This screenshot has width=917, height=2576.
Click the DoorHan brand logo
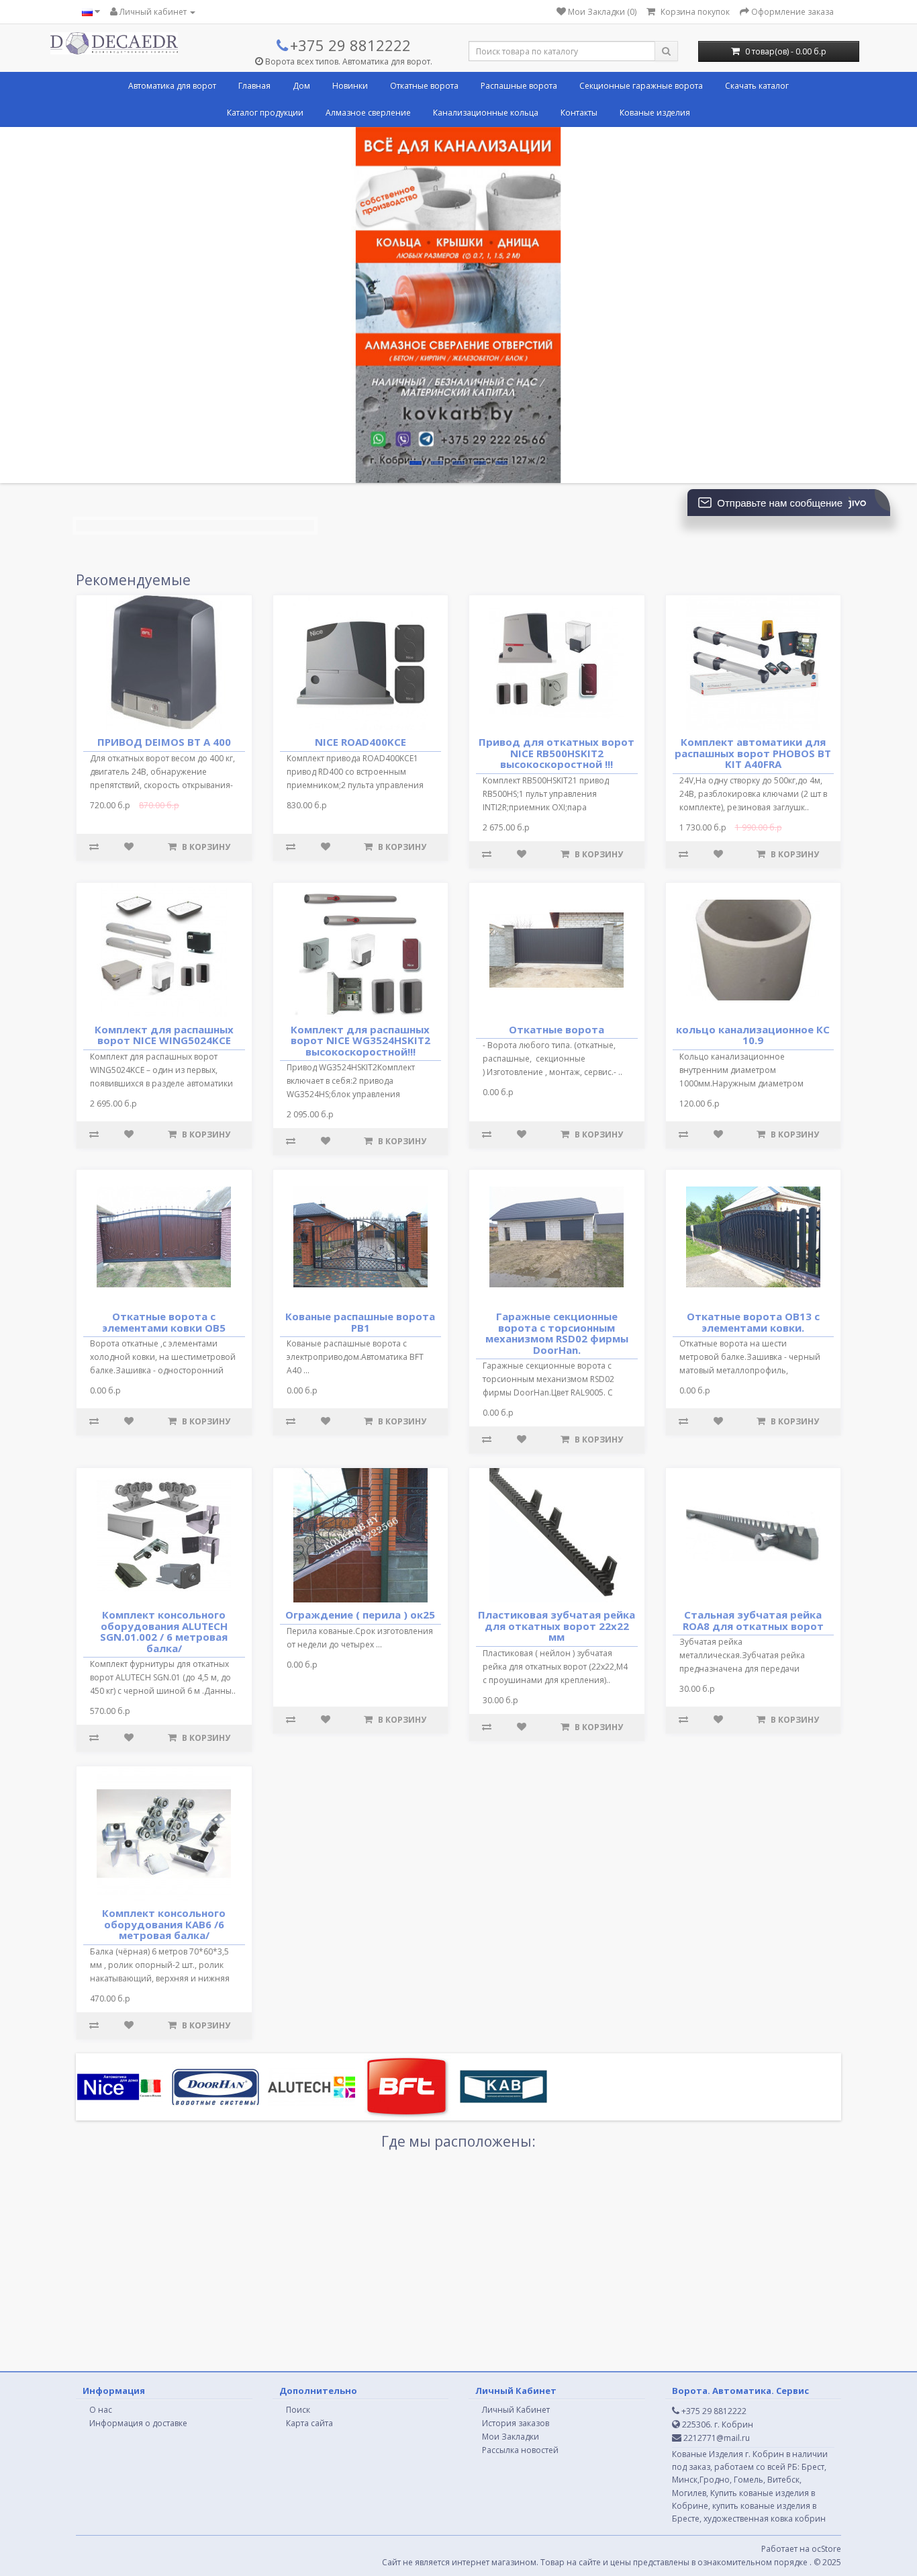[x=215, y=2086]
